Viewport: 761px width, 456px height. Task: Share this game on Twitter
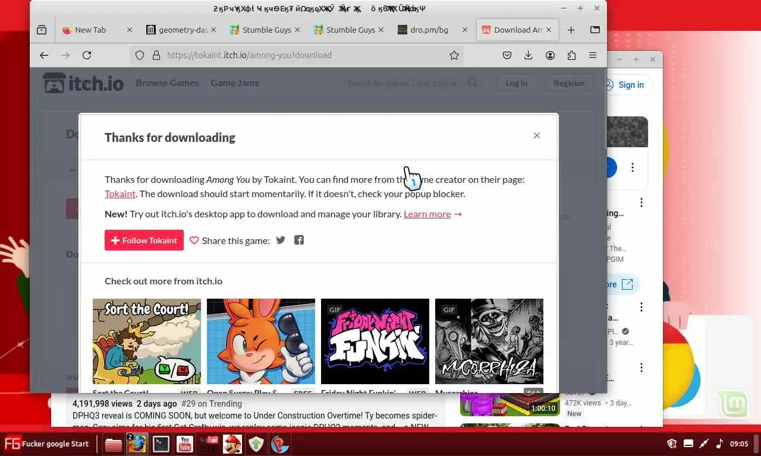pos(281,240)
